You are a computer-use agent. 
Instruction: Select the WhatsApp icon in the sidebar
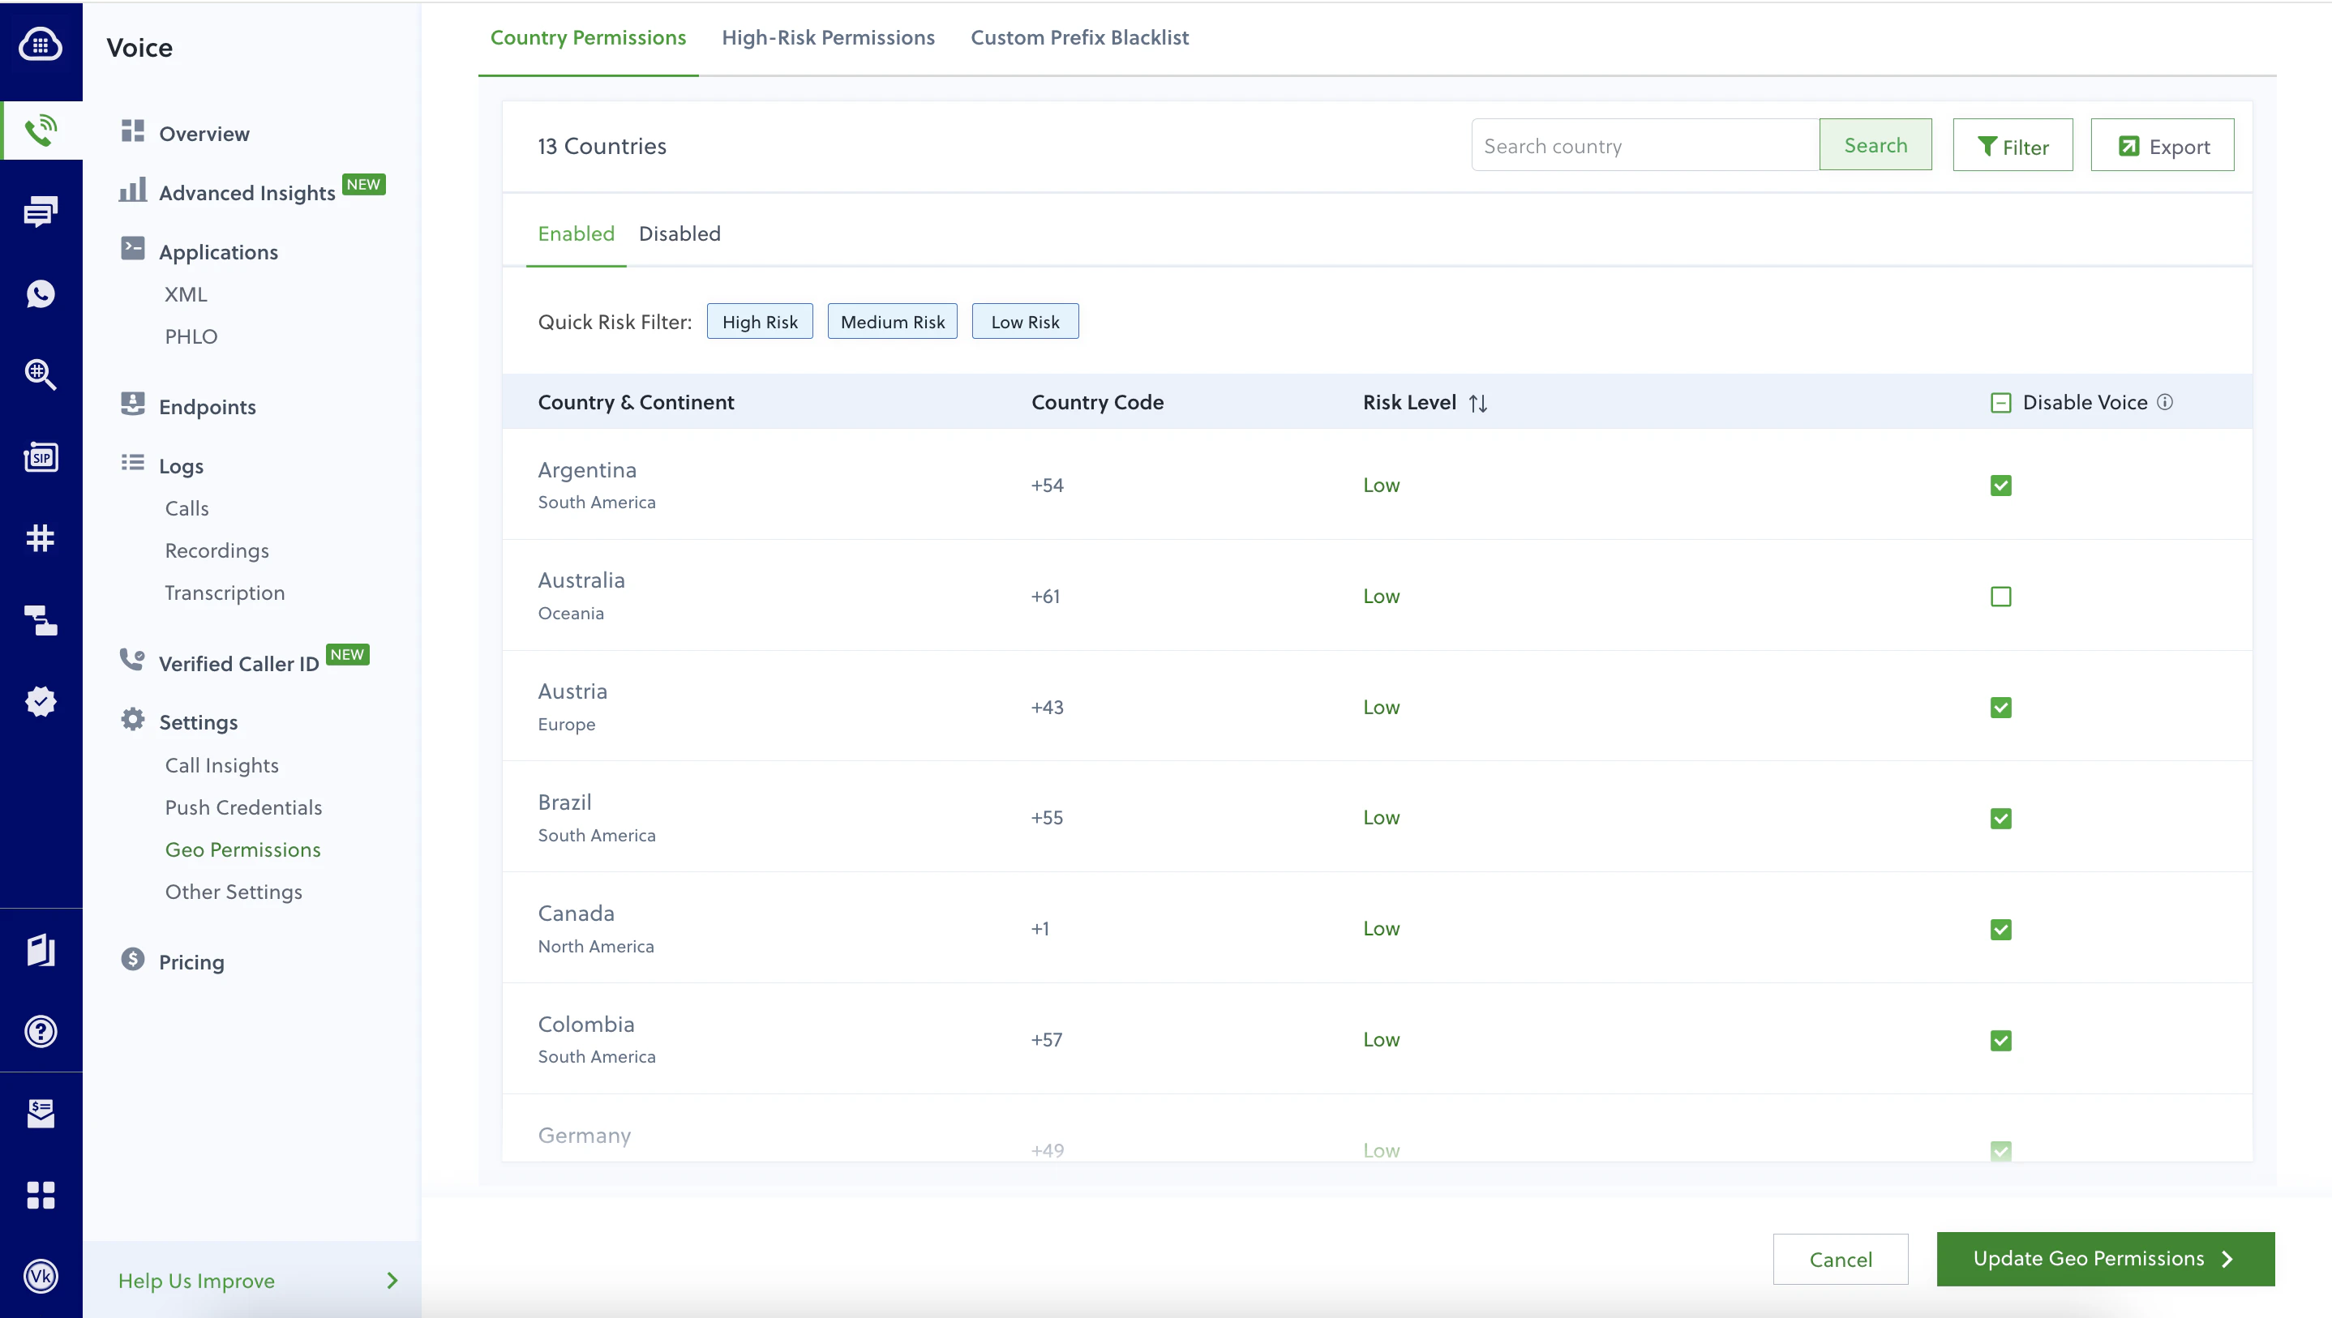[x=41, y=293]
